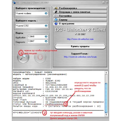The height and width of the screenshot is (121, 121).
Task: Click the key icon beside Разблокировка
Action: [56, 8]
